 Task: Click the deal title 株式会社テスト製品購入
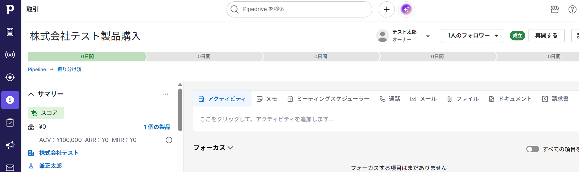click(x=85, y=36)
